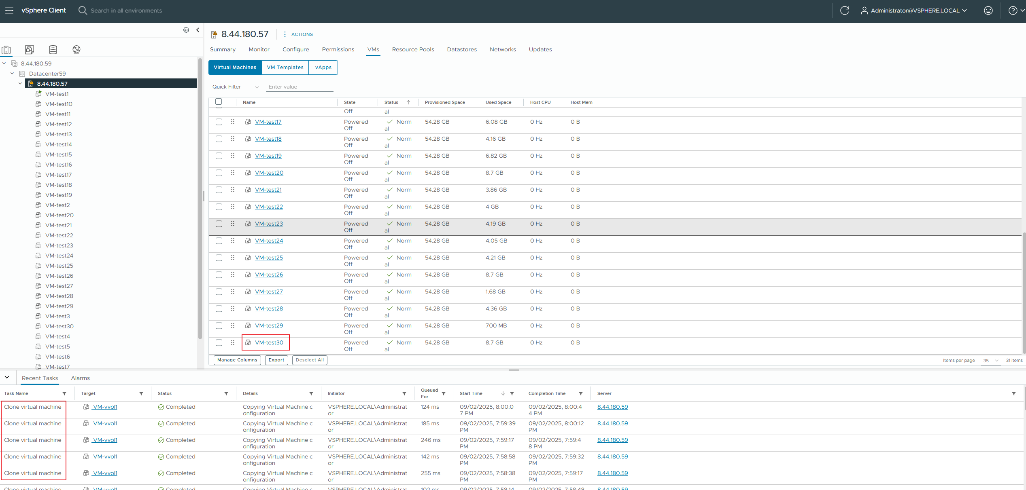
Task: Check the VM-test19 row checkbox
Action: (x=219, y=156)
